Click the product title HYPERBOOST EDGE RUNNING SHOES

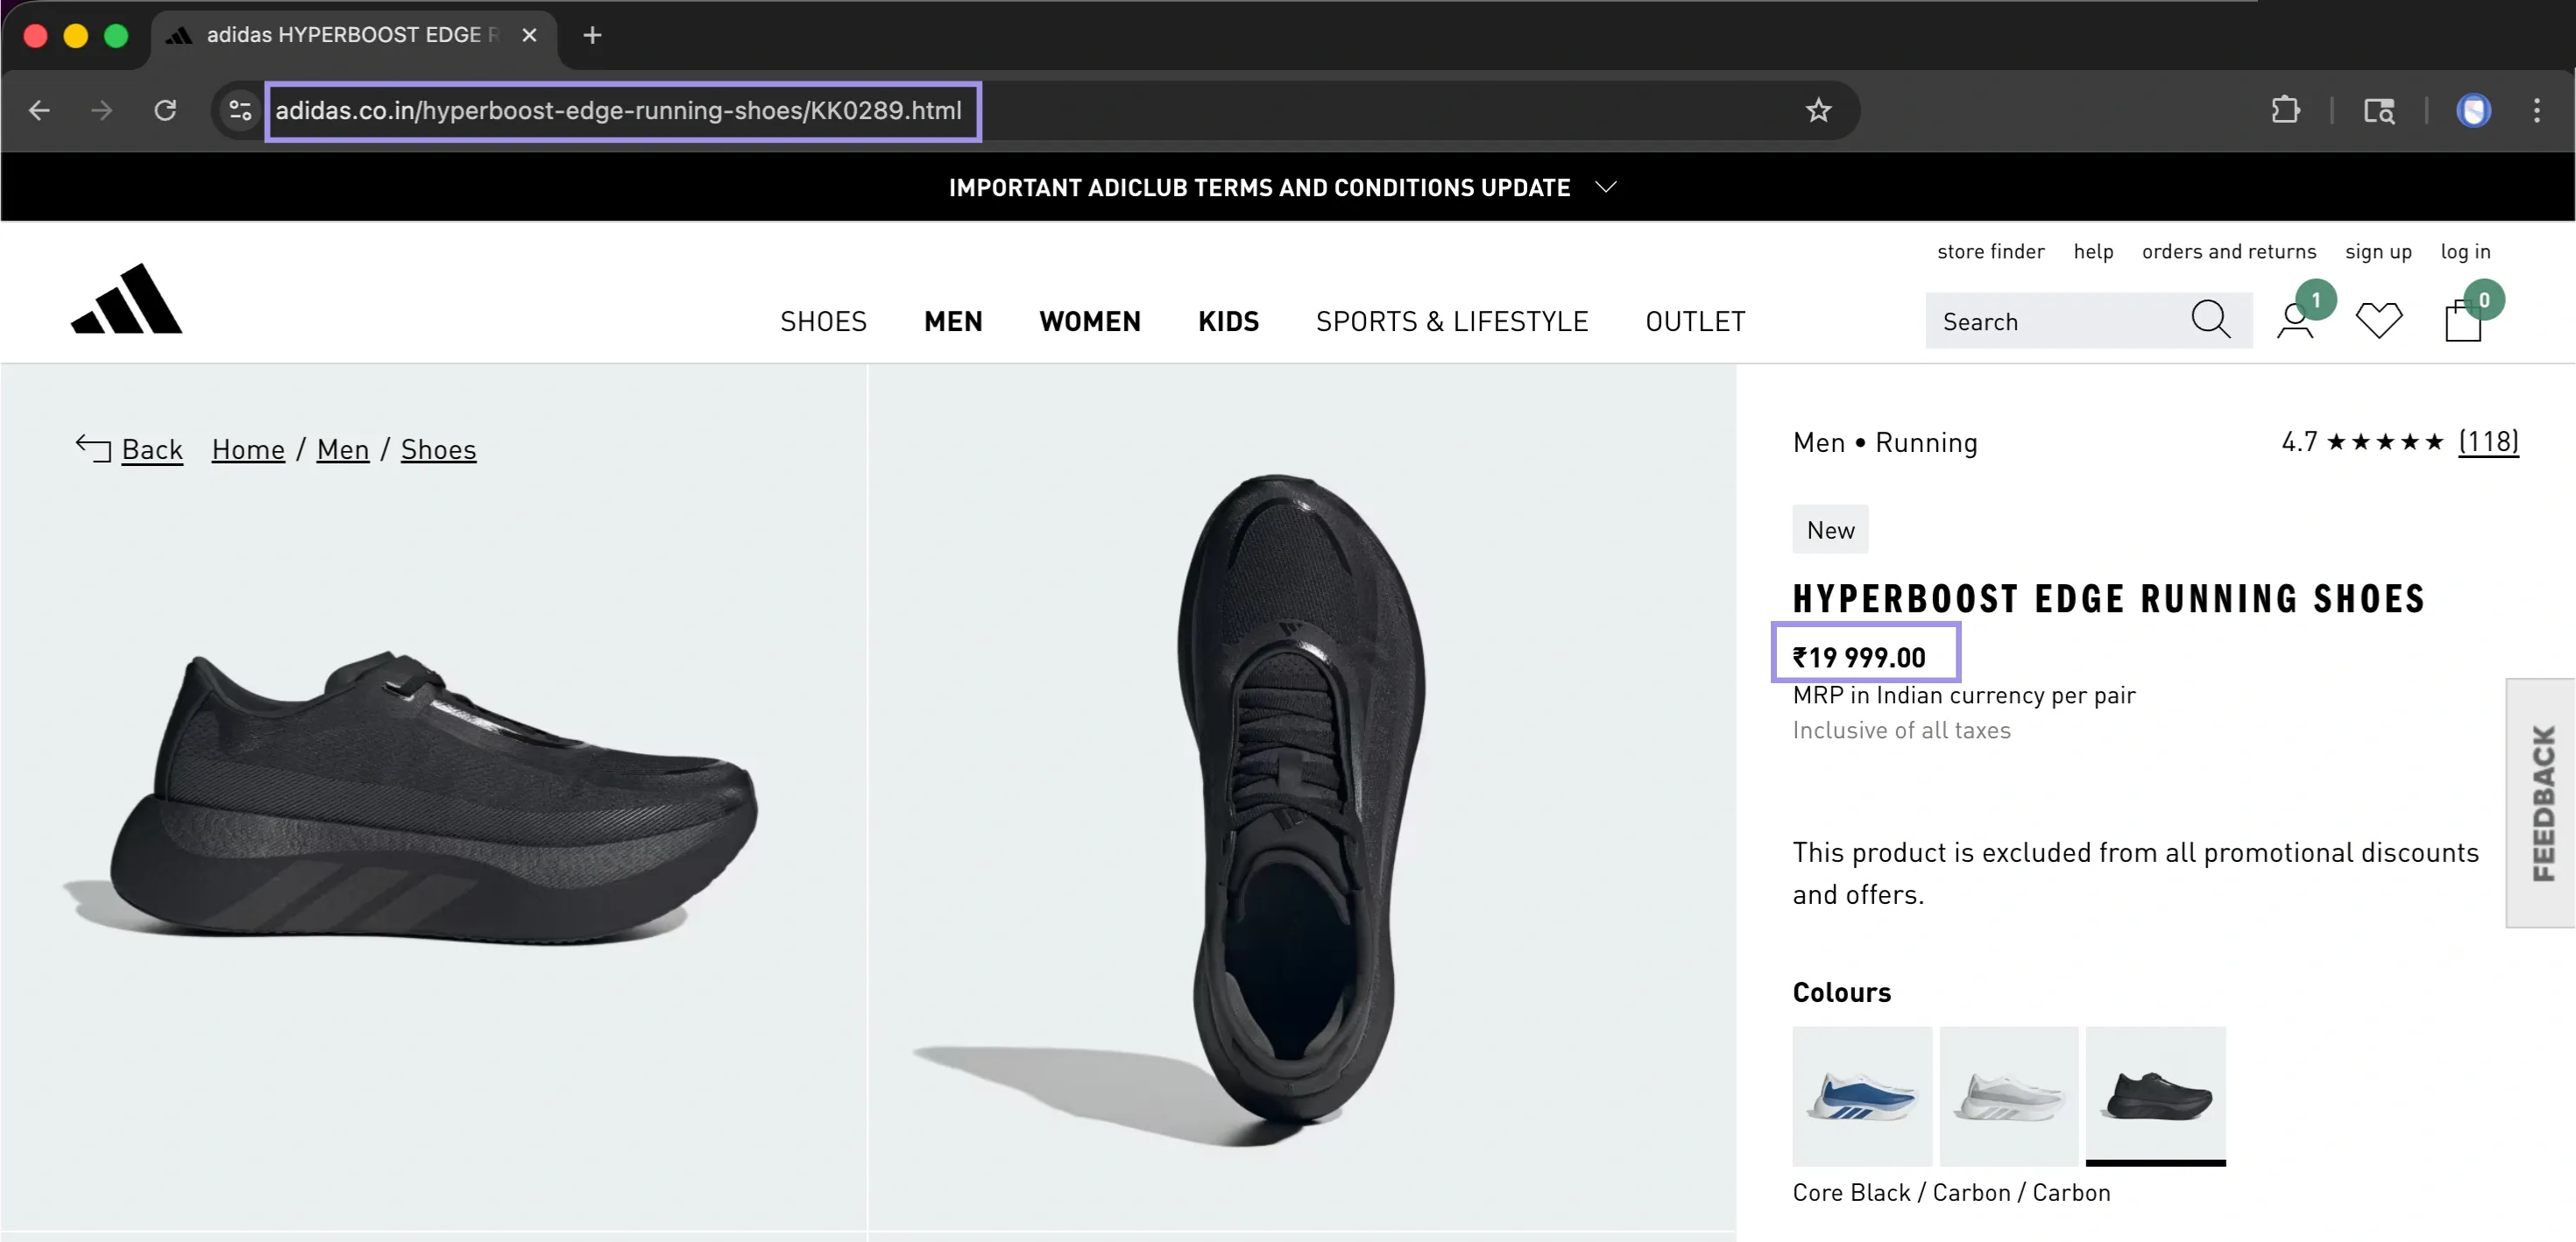pyautogui.click(x=2108, y=598)
